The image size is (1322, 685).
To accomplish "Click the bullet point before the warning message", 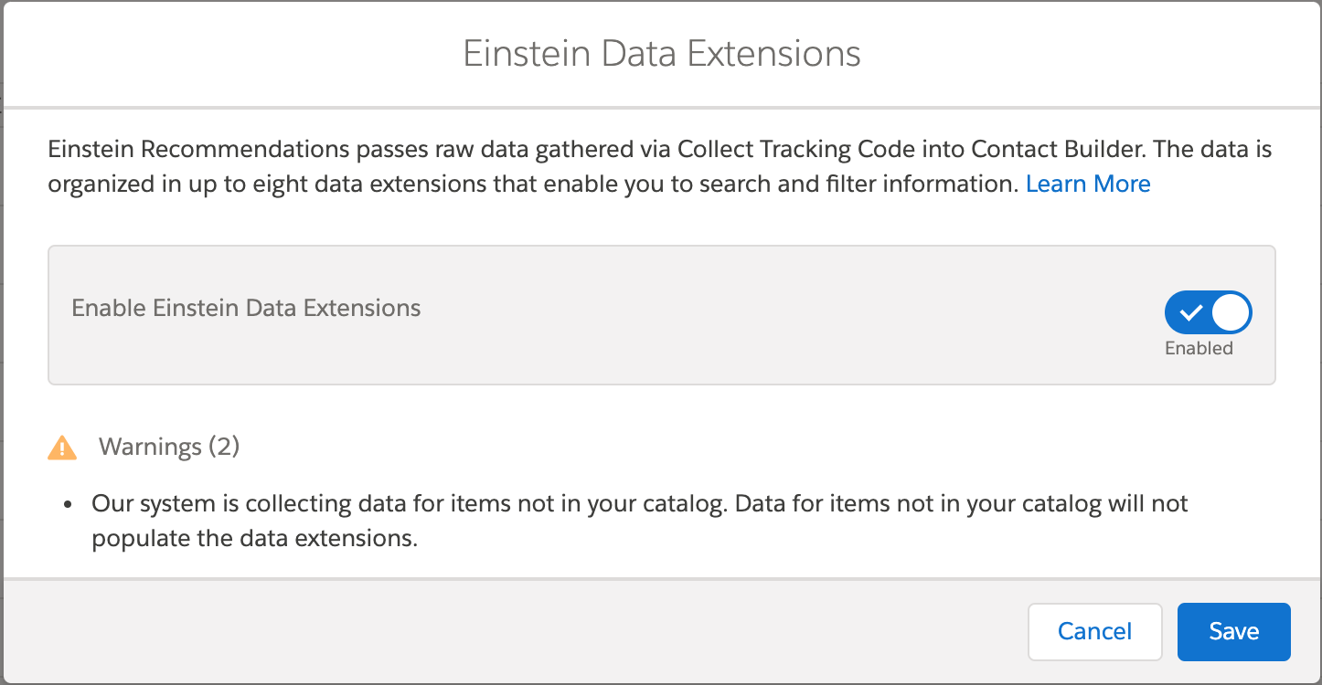I will point(69,505).
